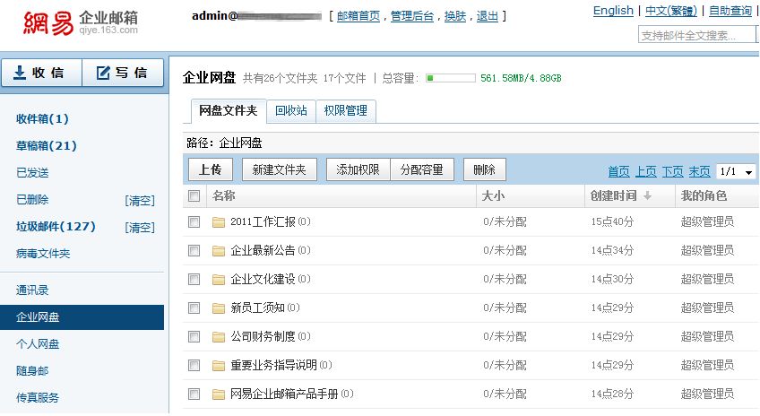Open the 回收站 tab
This screenshot has width=760, height=416.
(x=291, y=111)
